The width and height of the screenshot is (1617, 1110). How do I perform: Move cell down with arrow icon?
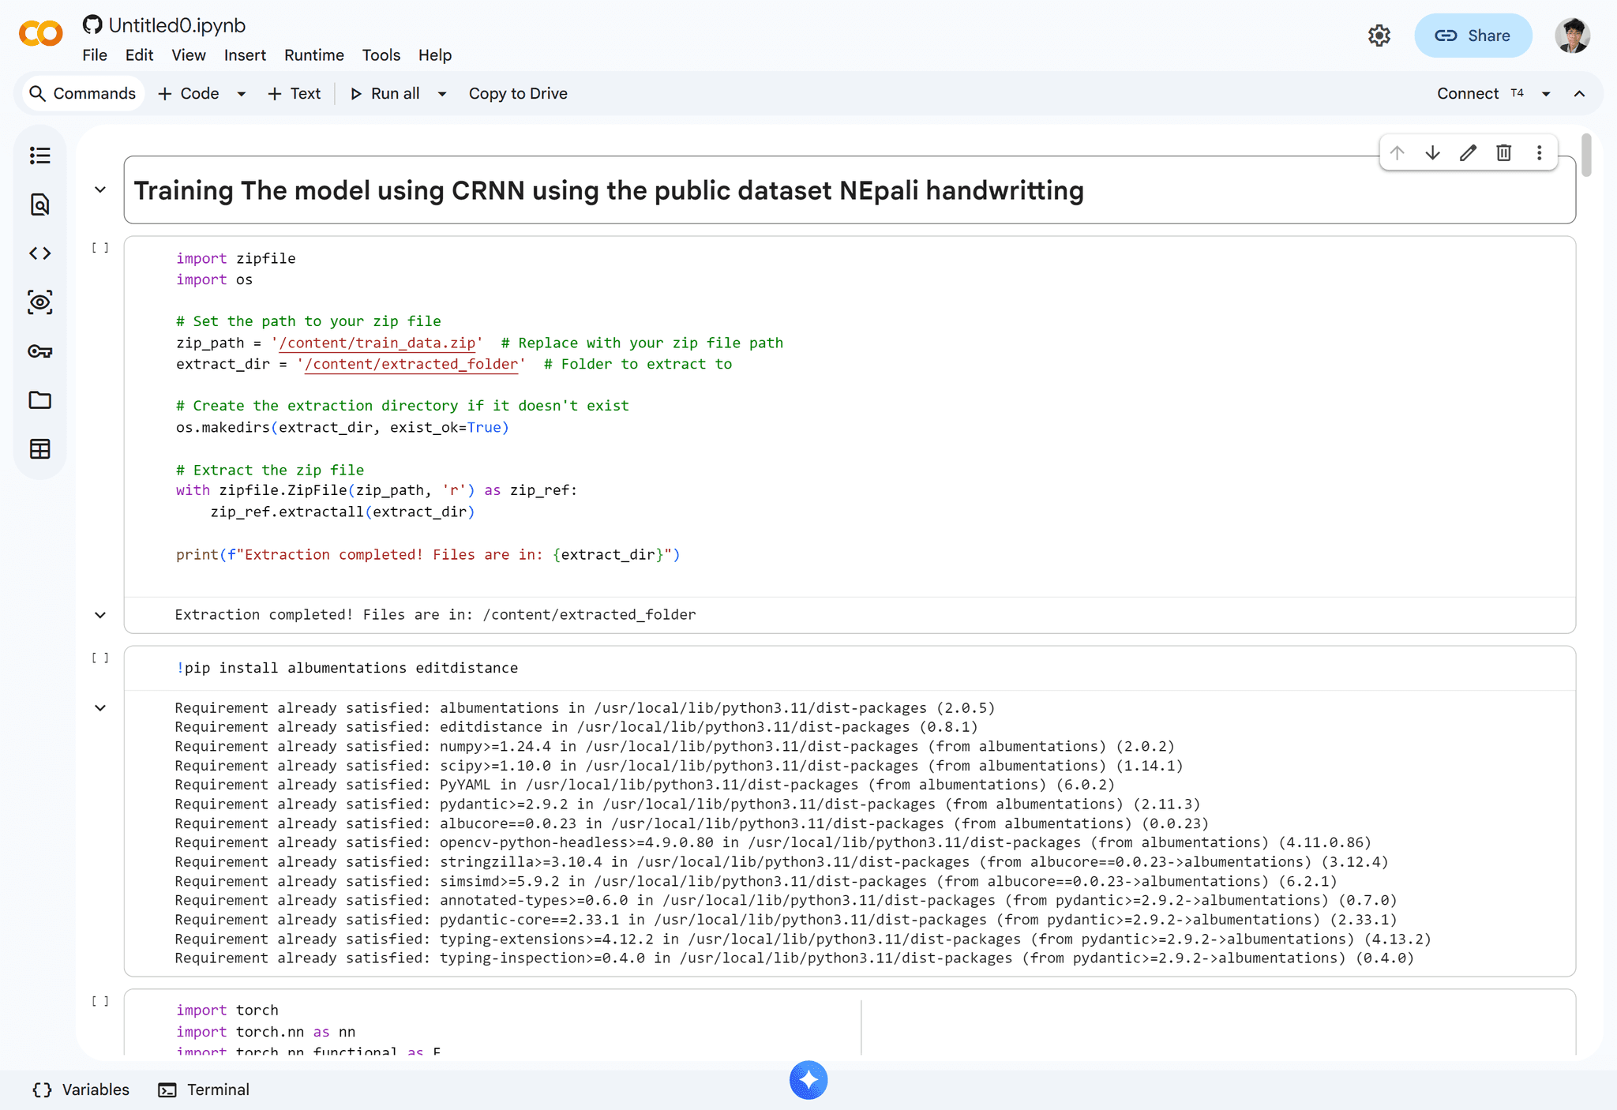tap(1432, 153)
